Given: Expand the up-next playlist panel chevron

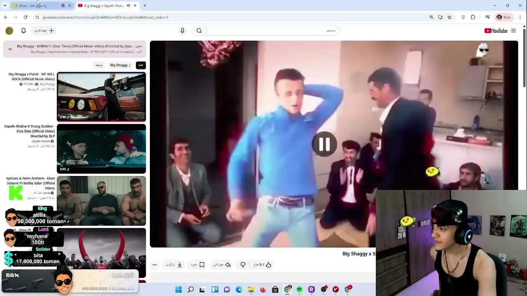Looking at the screenshot, I should 10,49.
